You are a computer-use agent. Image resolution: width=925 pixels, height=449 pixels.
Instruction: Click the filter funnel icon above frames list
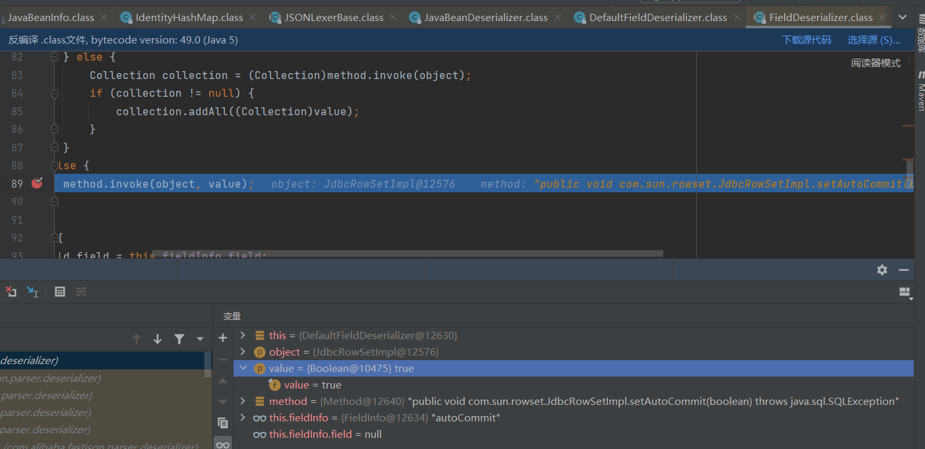tap(179, 338)
